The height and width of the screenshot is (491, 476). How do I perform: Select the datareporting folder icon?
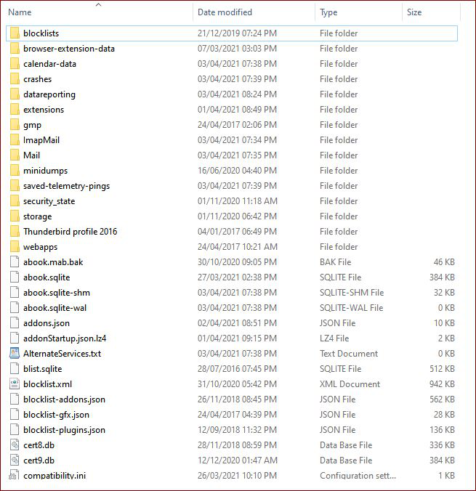(x=15, y=94)
